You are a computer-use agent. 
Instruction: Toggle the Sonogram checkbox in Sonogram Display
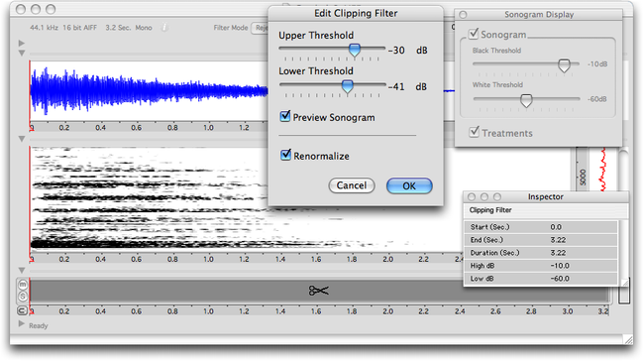click(x=474, y=34)
